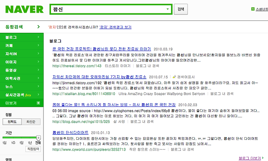Click 티스토리 이야기 blog name
Image resolution: width=268 pixels, height=161 pixels.
(118, 66)
